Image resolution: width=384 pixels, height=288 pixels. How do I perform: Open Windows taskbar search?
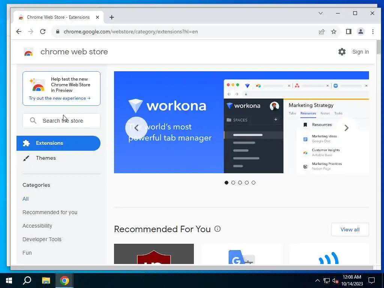[x=27, y=280]
